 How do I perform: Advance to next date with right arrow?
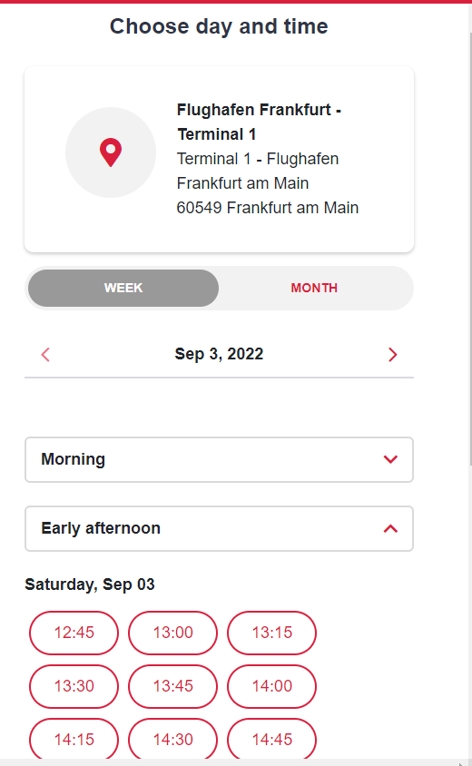click(393, 355)
